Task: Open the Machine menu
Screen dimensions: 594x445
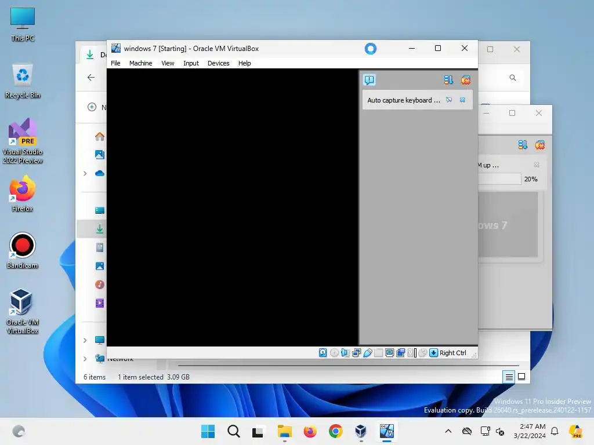Action: [x=140, y=63]
